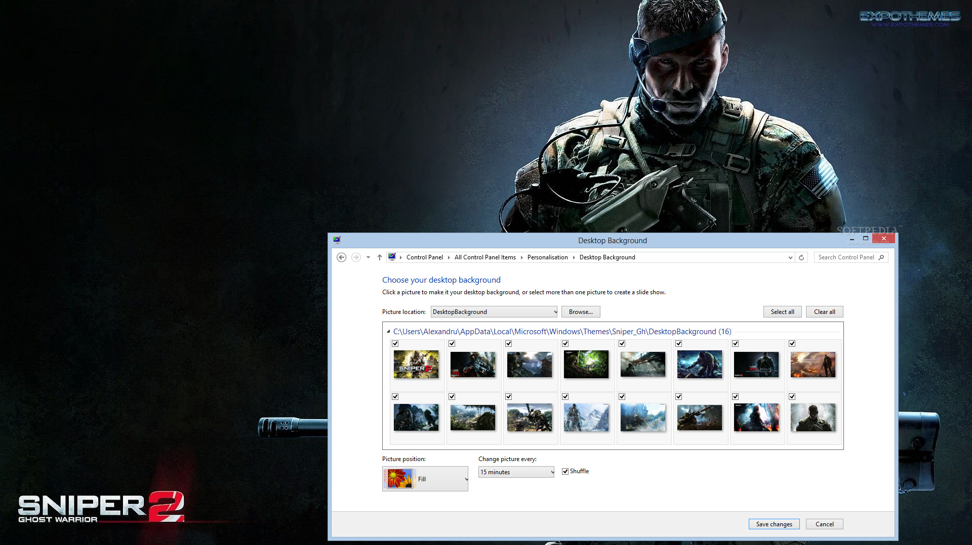
Task: Open the recent locations dropdown arrow
Action: (368, 257)
